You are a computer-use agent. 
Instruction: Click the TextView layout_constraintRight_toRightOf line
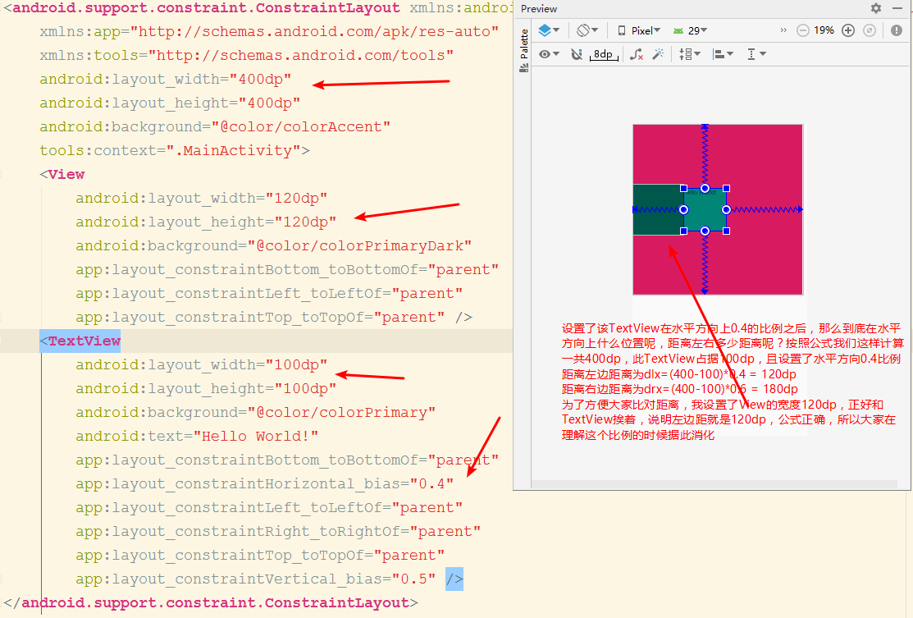click(278, 532)
